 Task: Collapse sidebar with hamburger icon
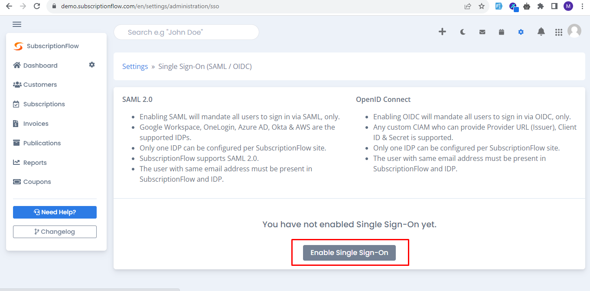tap(17, 24)
